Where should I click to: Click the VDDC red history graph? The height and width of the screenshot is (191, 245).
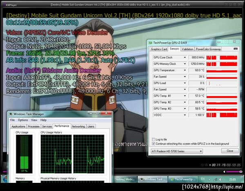[x=222, y=115]
